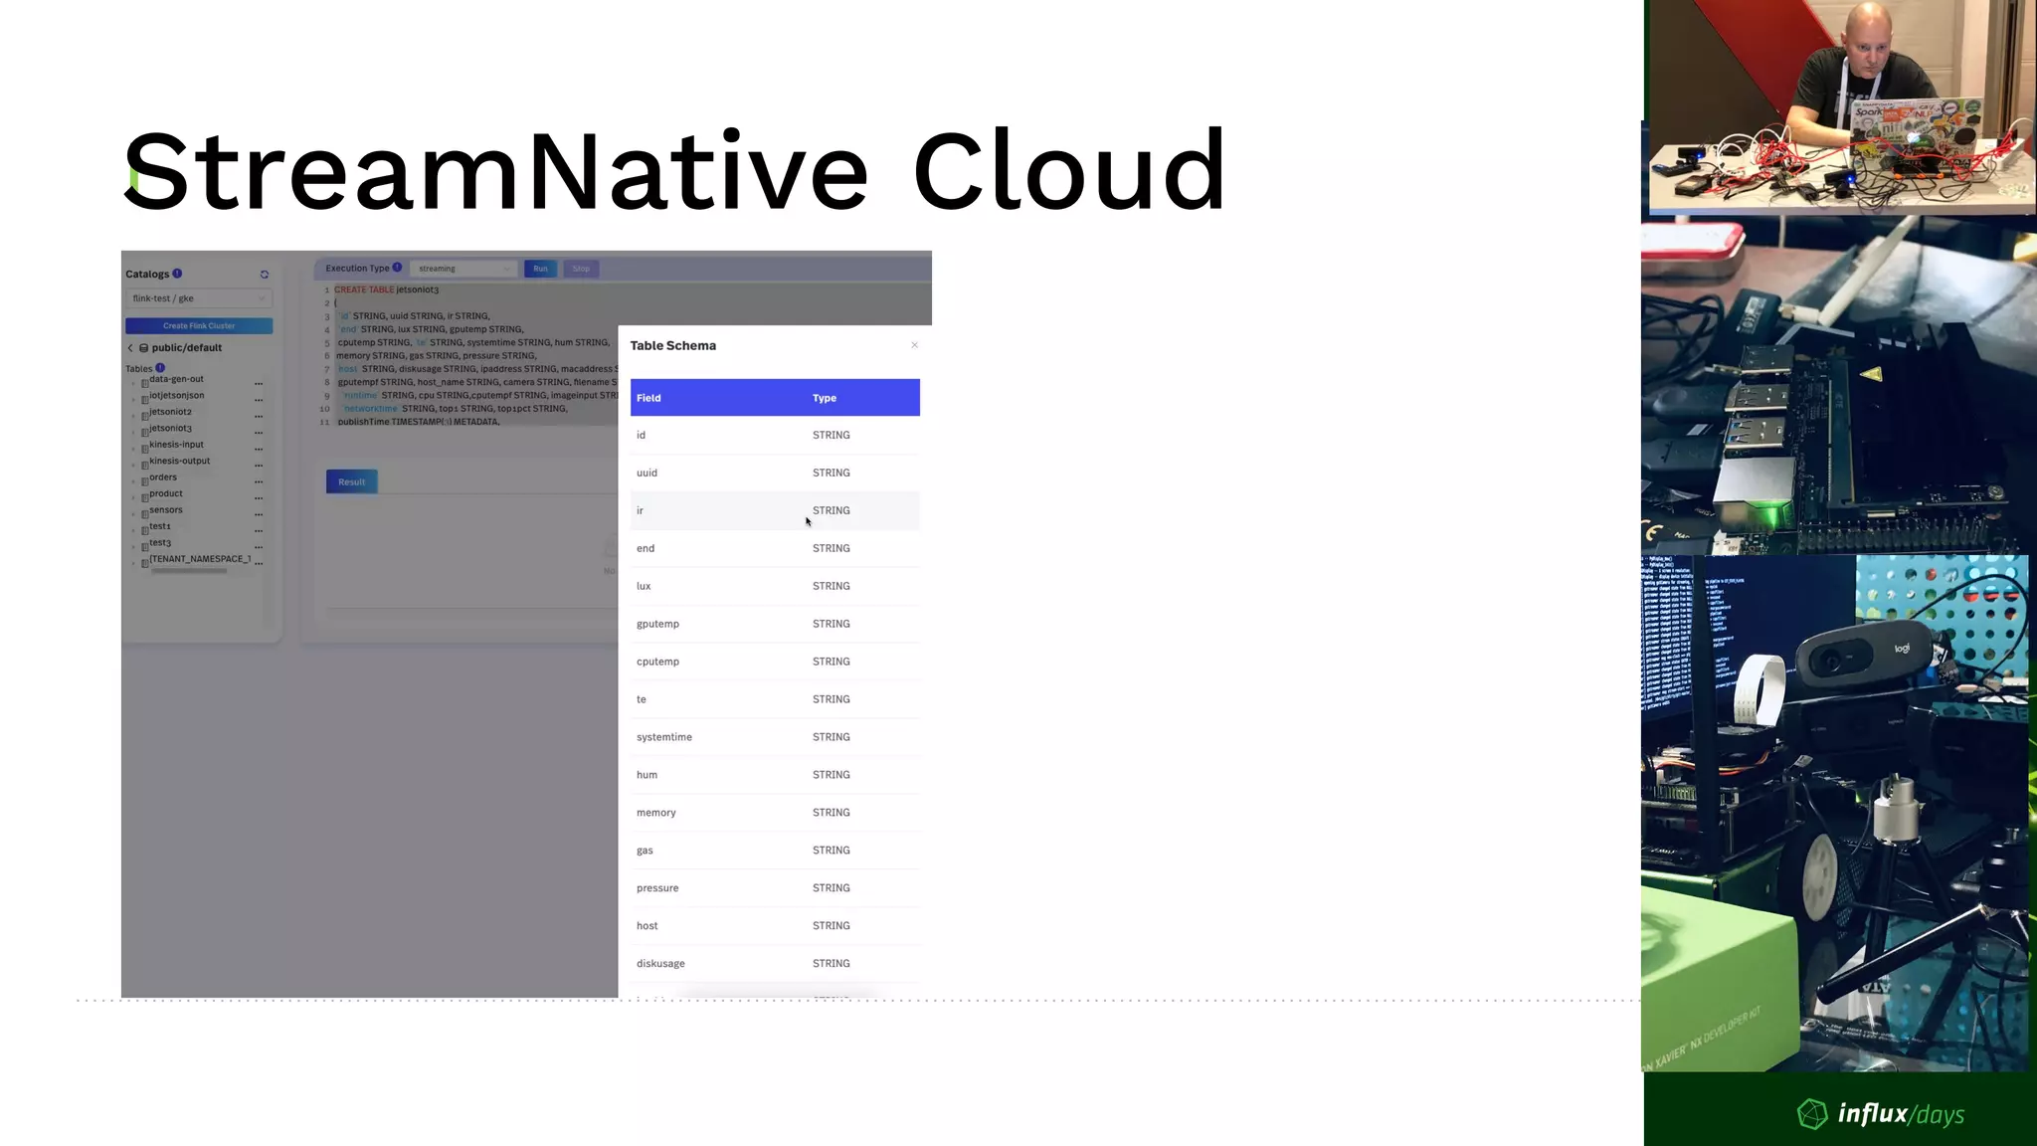
Task: Select the kinesis-output table
Action: [x=180, y=461]
